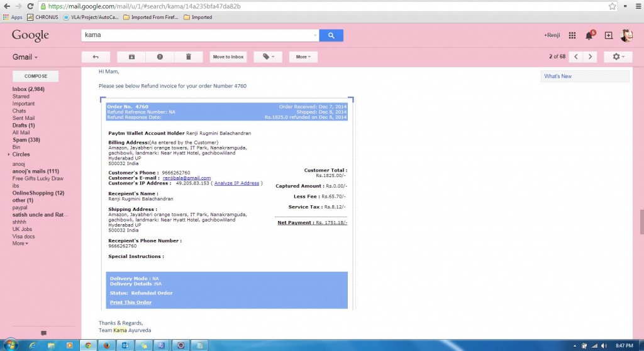644x351 pixels.
Task: Open the Apps shortcut in the bookmarks bar
Action: [13, 17]
